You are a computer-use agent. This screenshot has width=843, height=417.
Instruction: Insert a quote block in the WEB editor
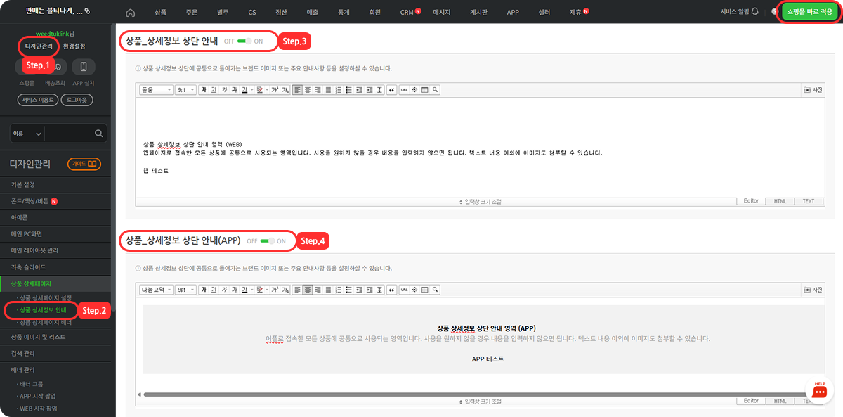pyautogui.click(x=391, y=90)
